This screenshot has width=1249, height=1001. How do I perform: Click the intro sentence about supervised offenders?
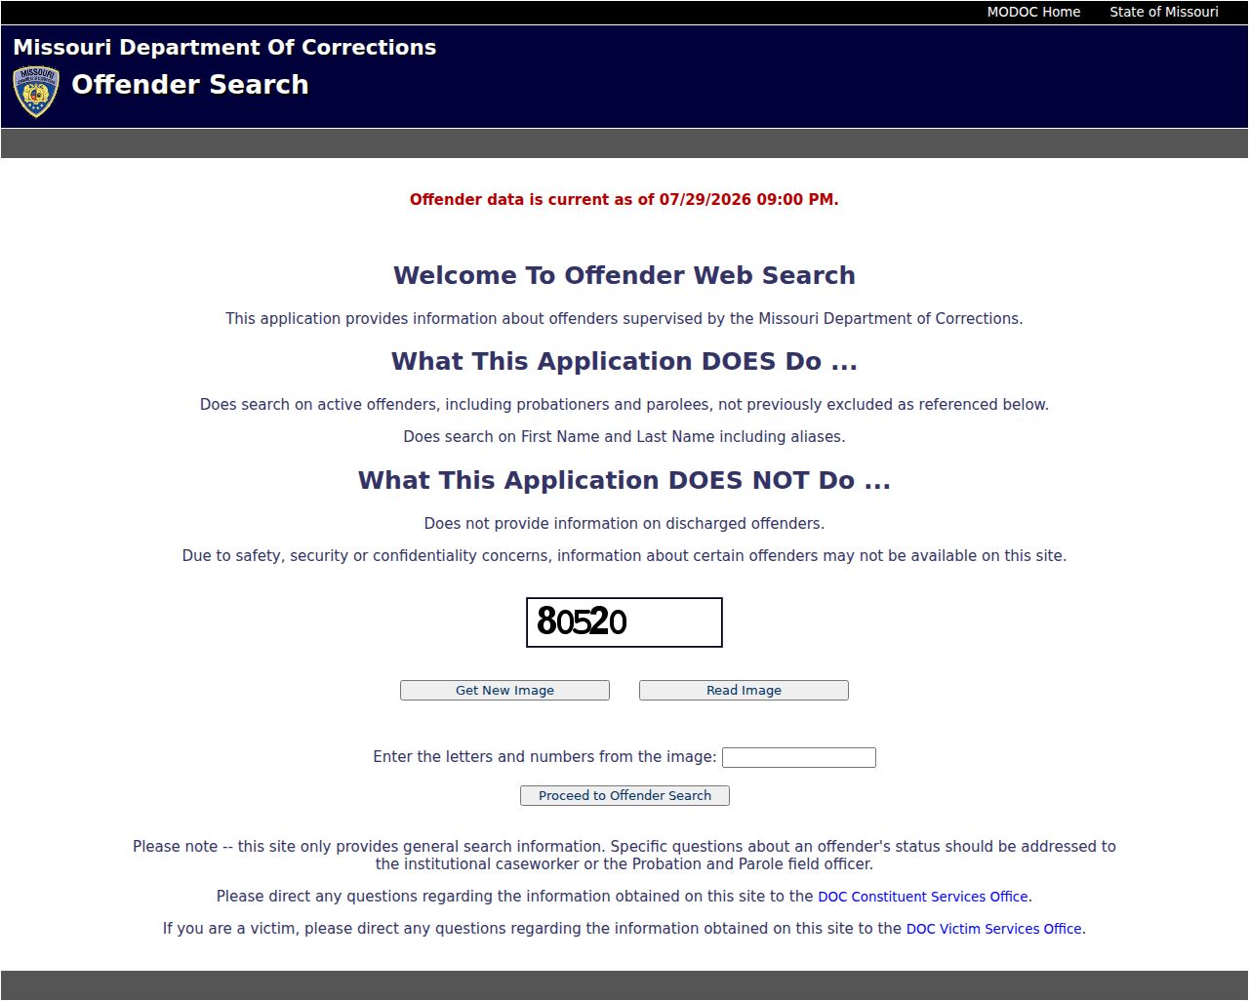click(624, 318)
